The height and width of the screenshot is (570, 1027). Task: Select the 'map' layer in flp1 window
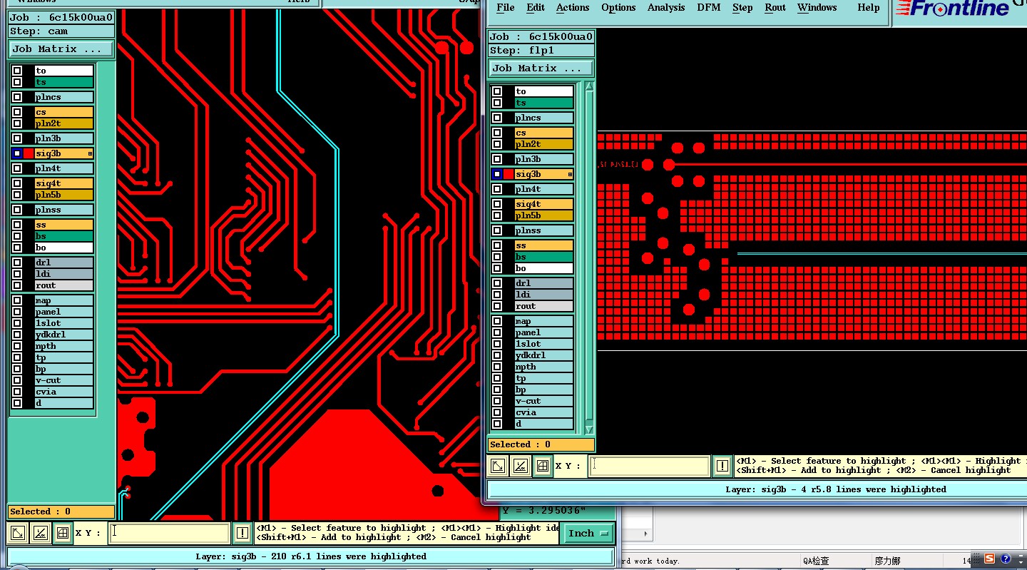click(544, 321)
